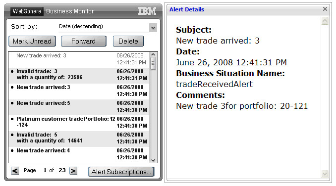
Task: Select read alert 'New trade arrived: 3' 12:41:31 PM
Action: pyautogui.click(x=79, y=60)
